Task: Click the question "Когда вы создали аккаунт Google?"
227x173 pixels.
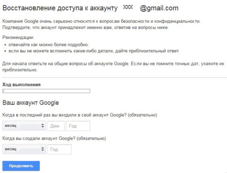Action: [x=54, y=138]
